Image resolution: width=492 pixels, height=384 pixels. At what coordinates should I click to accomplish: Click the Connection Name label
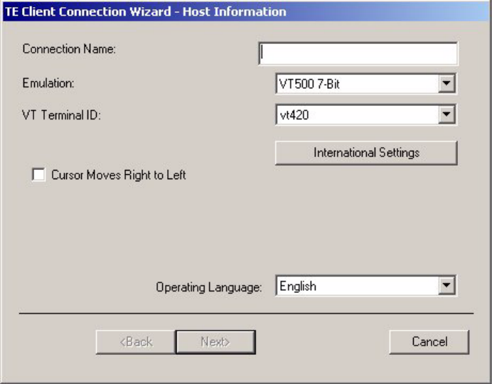click(69, 49)
